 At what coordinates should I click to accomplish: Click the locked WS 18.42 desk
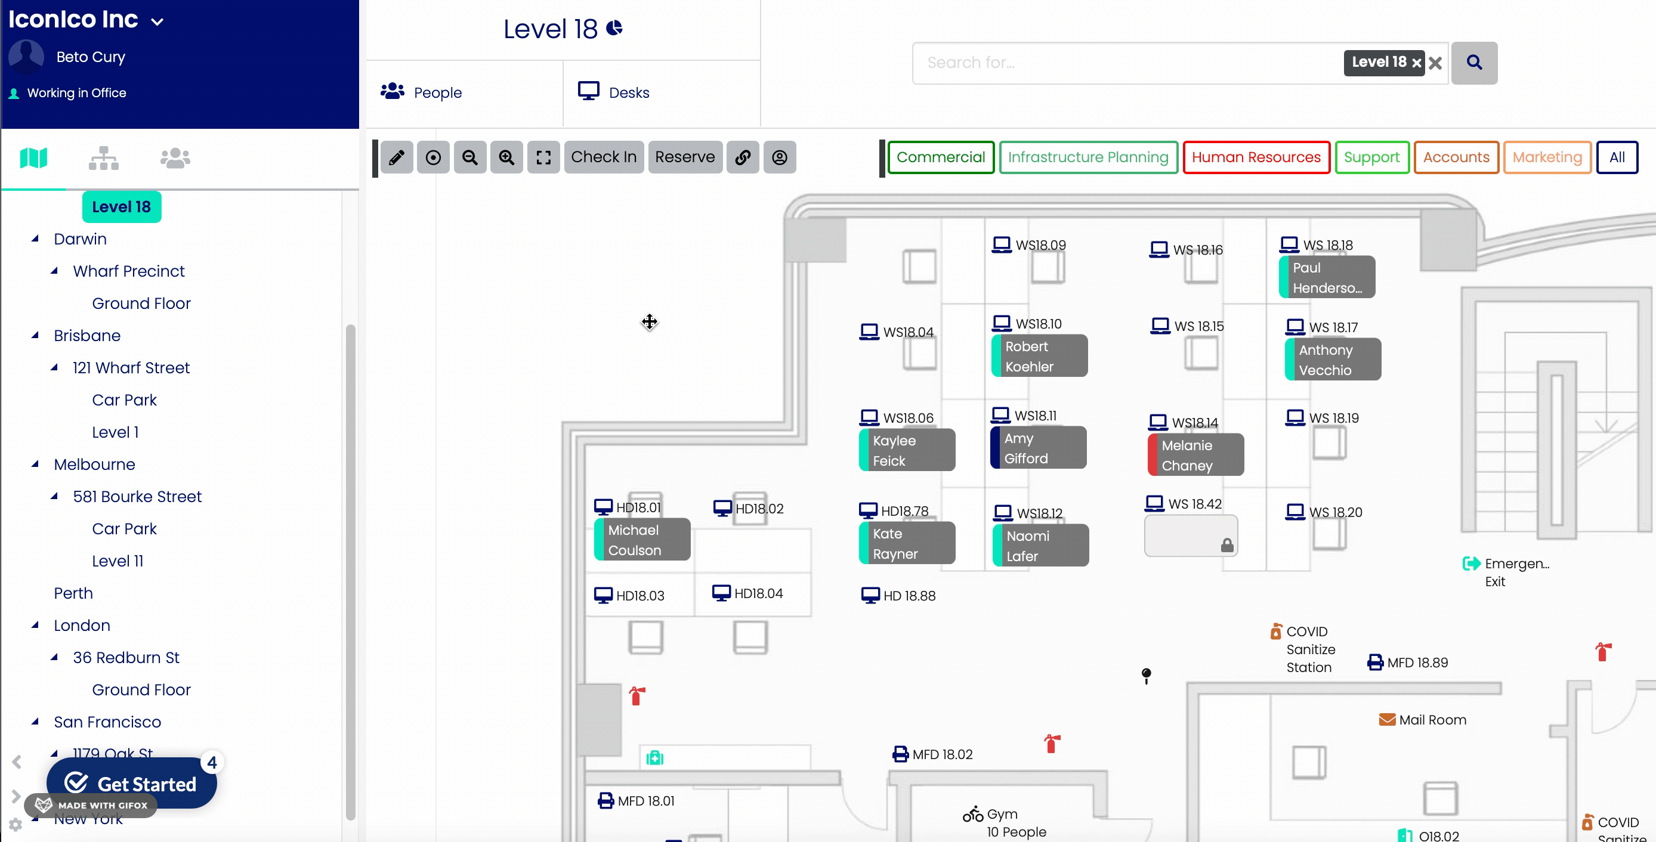(x=1191, y=535)
